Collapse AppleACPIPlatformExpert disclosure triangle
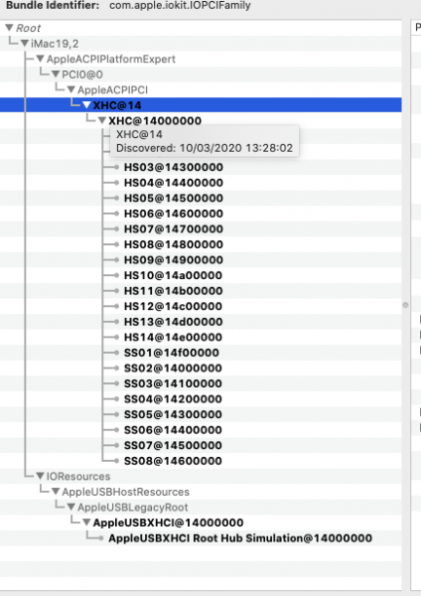 pos(41,59)
